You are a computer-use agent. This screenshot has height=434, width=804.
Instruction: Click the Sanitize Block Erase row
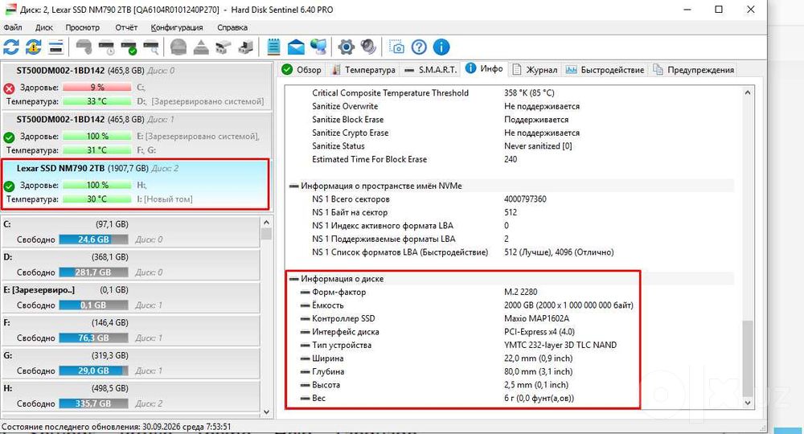pyautogui.click(x=511, y=120)
